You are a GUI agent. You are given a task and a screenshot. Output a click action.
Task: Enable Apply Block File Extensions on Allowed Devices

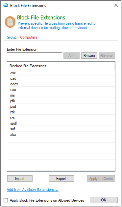point(6,200)
